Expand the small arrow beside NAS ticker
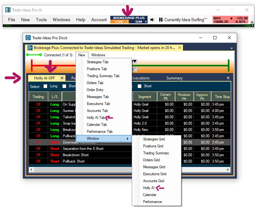255x210 pixels. [252, 22]
